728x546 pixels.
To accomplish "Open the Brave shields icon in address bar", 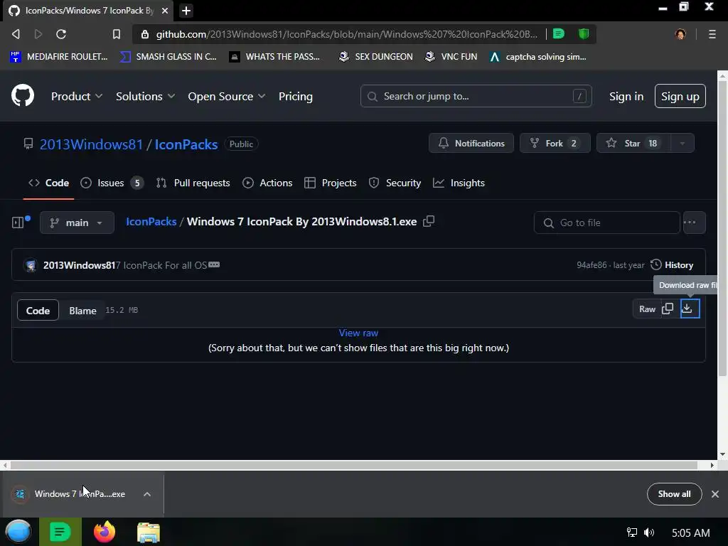I will tap(584, 33).
